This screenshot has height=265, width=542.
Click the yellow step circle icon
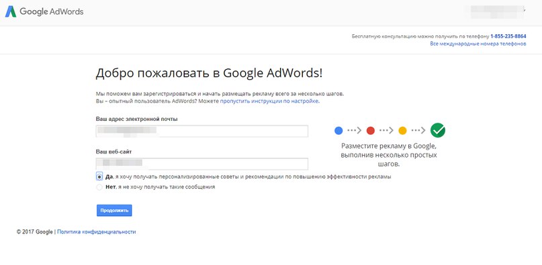pos(402,131)
